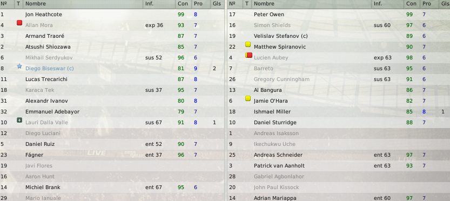
Task: Click Allan Mora's red card icon
Action: [19, 23]
